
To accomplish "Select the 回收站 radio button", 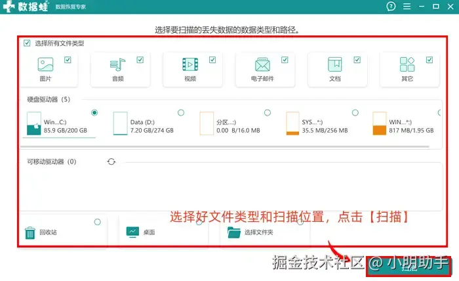I will point(98,222).
